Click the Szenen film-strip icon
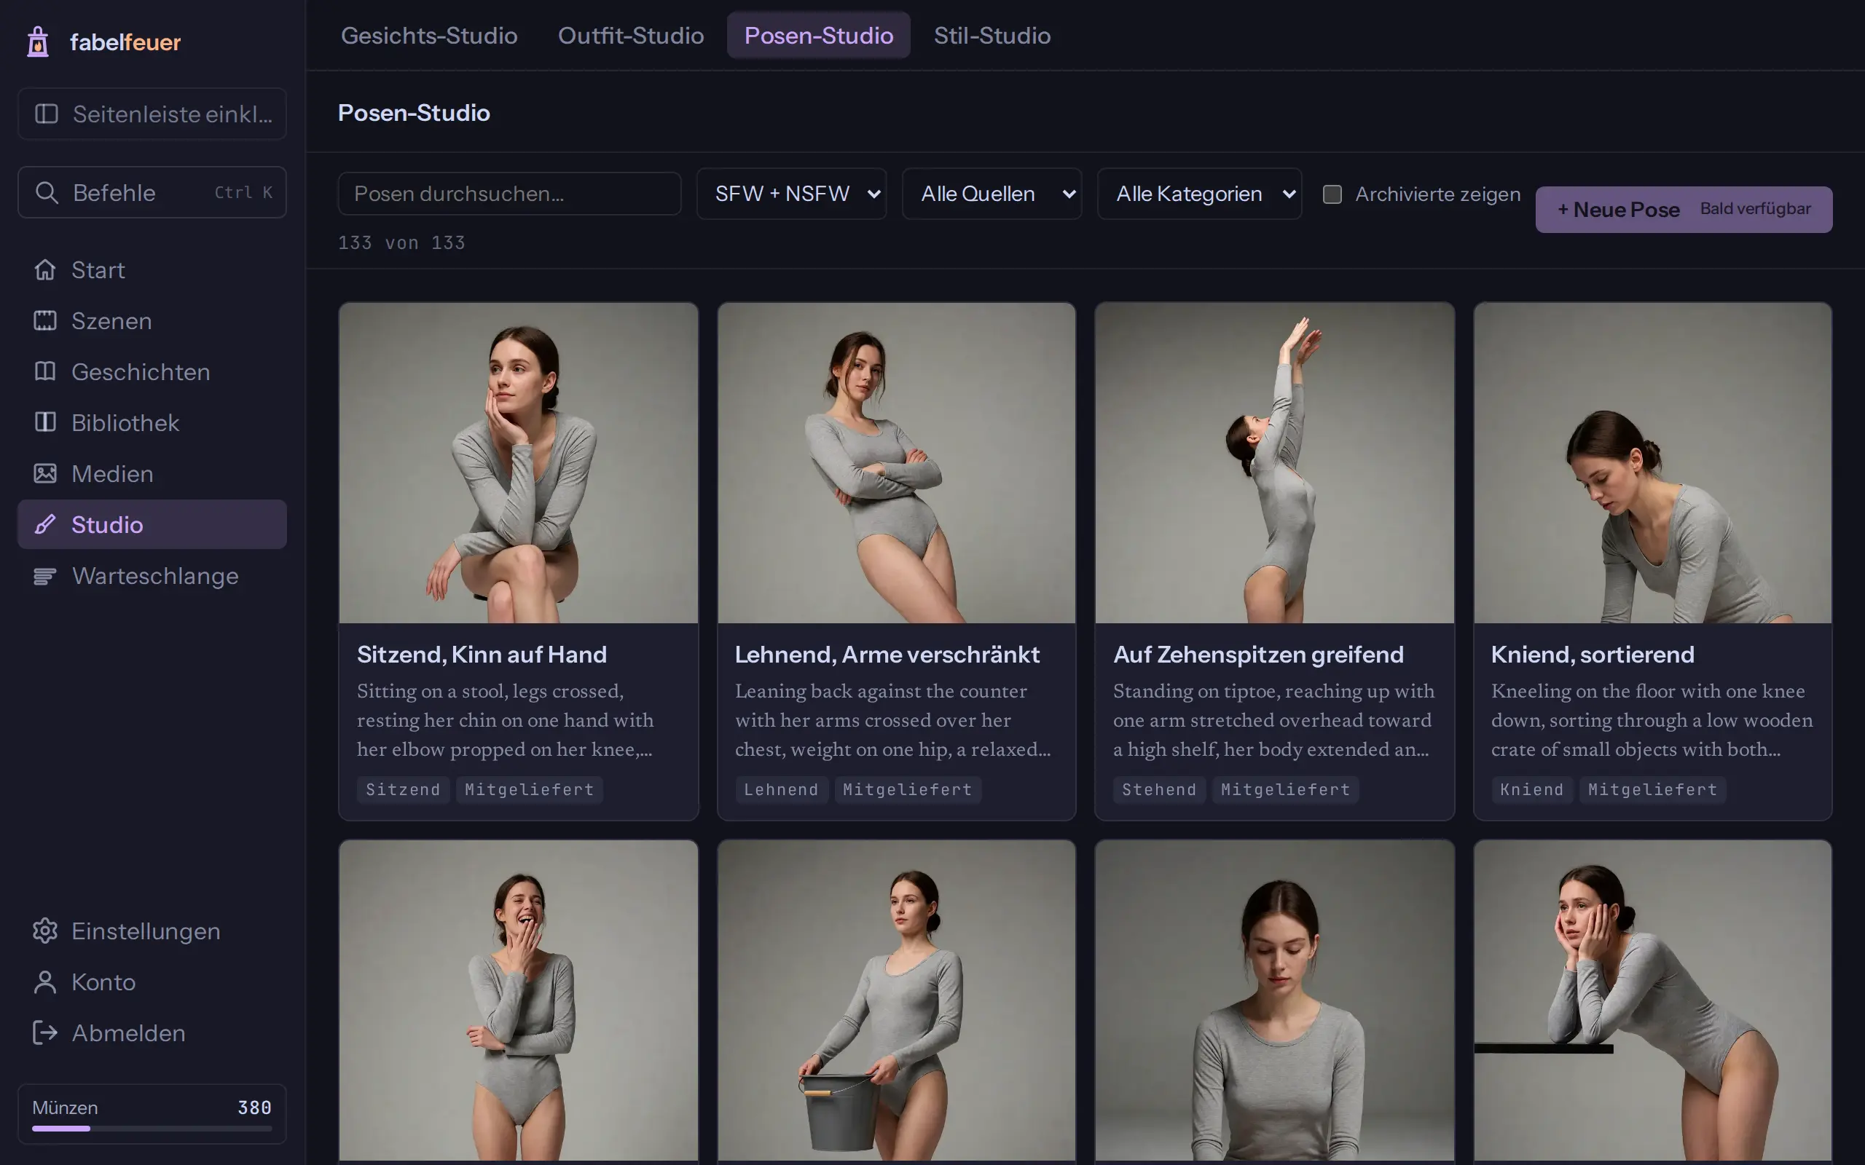This screenshot has height=1165, width=1865. pos(45,320)
